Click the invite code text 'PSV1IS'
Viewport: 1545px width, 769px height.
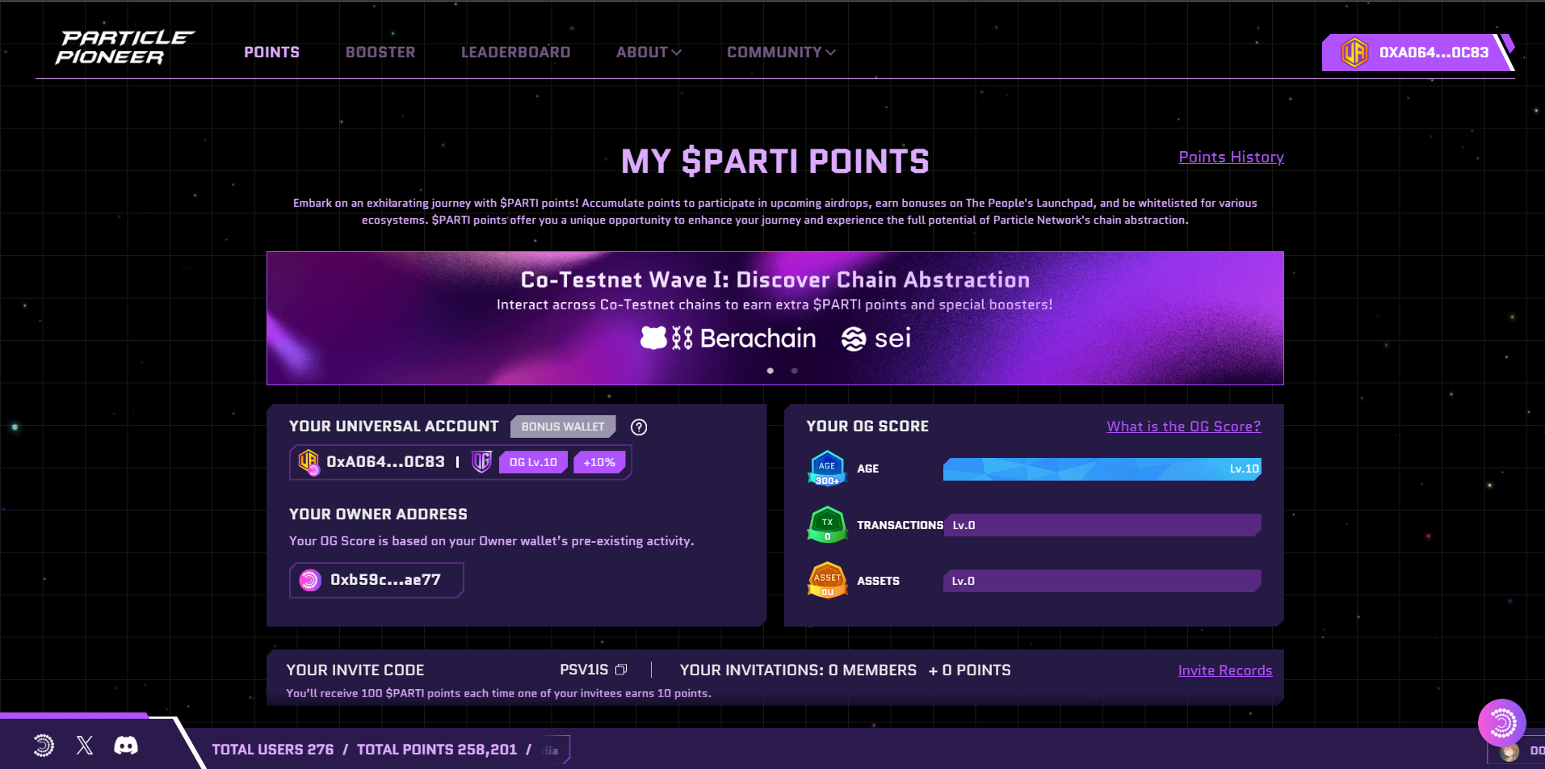(584, 670)
